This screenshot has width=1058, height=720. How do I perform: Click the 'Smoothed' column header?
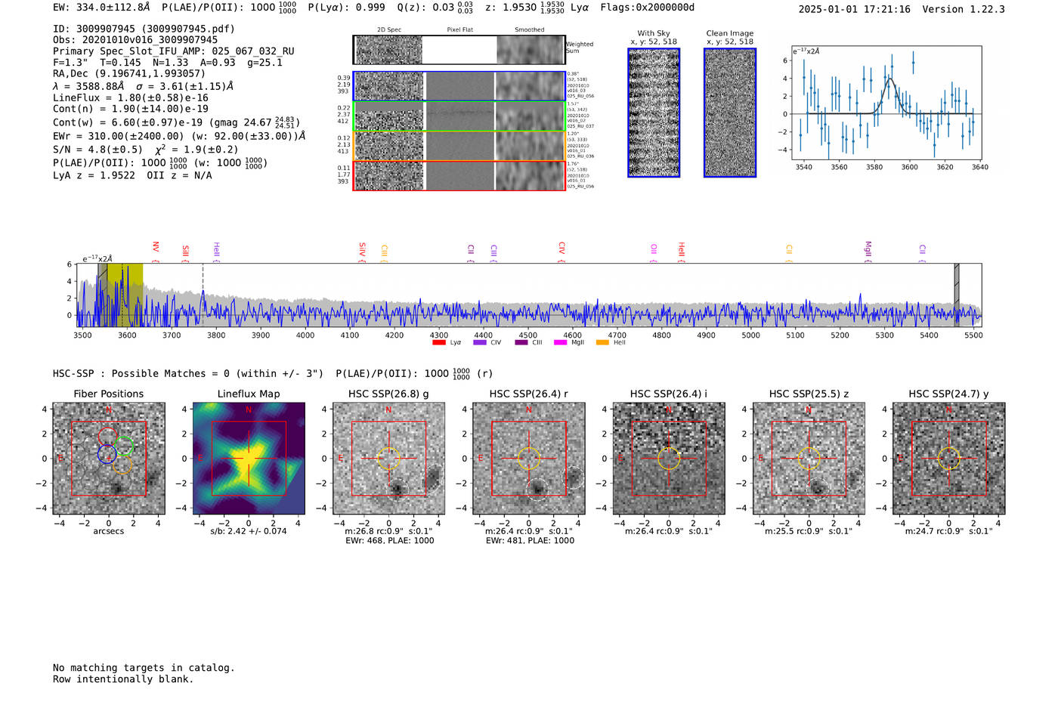coord(529,30)
